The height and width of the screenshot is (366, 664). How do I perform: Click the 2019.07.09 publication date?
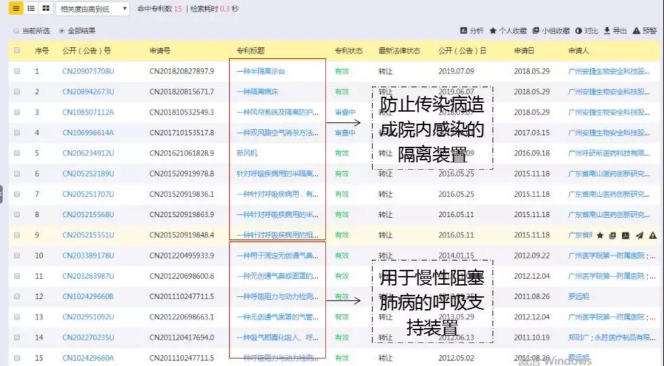(x=456, y=71)
